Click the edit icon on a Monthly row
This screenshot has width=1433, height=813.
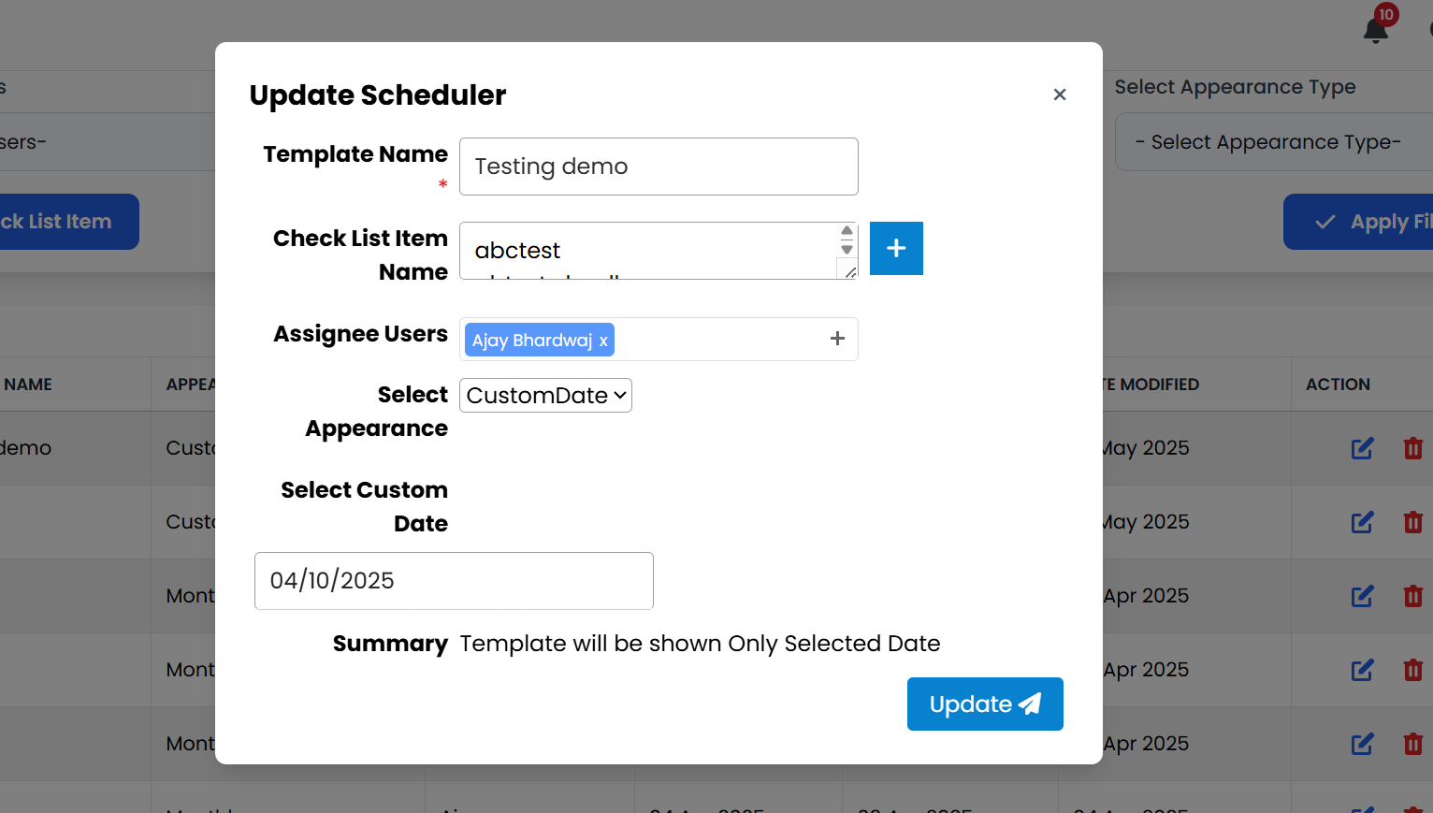1361,596
